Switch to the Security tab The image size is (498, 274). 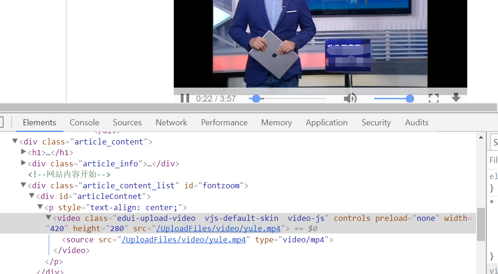[376, 123]
